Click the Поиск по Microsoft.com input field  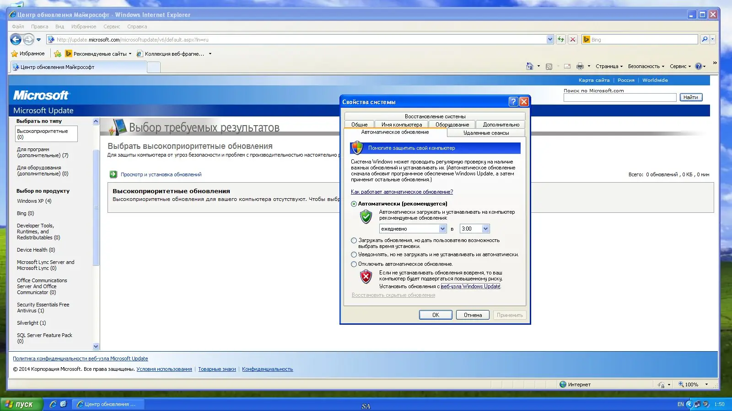pos(620,97)
